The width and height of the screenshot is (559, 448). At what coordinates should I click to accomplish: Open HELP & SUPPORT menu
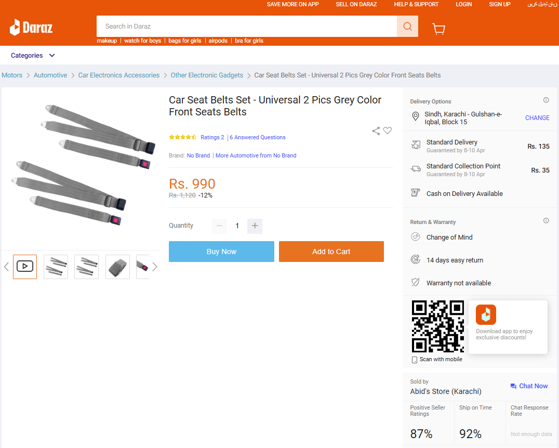tap(416, 4)
